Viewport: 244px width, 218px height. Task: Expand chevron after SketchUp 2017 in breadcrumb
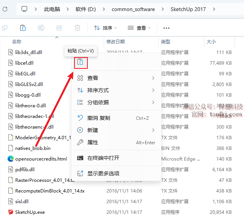click(x=214, y=9)
